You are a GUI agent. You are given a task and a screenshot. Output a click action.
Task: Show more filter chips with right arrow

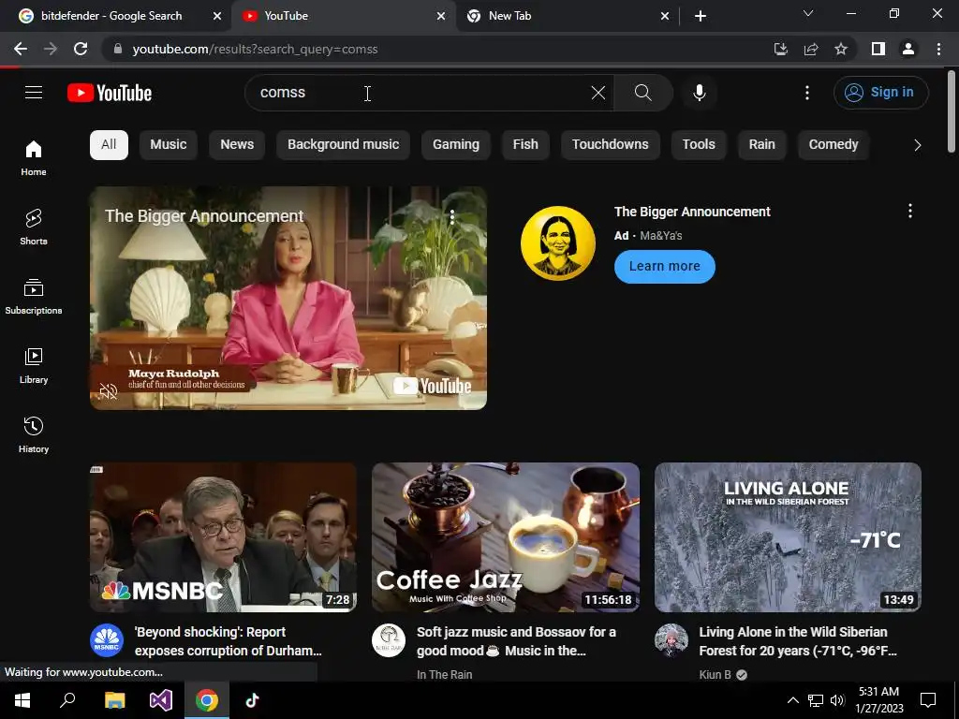click(x=917, y=145)
